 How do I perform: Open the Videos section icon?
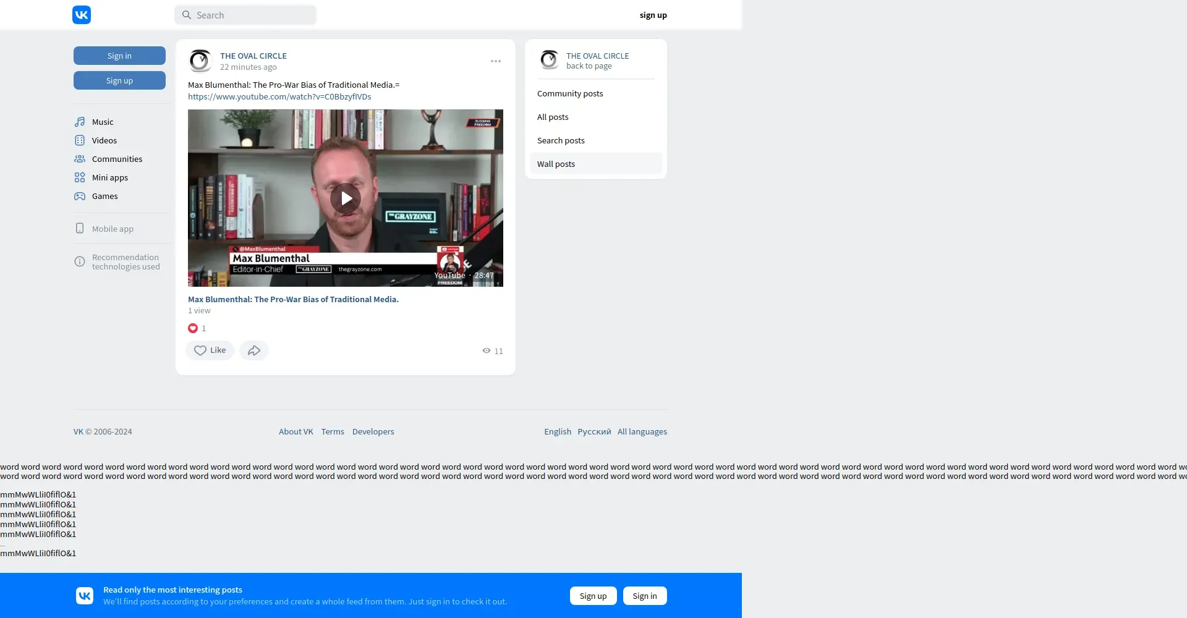click(x=80, y=140)
